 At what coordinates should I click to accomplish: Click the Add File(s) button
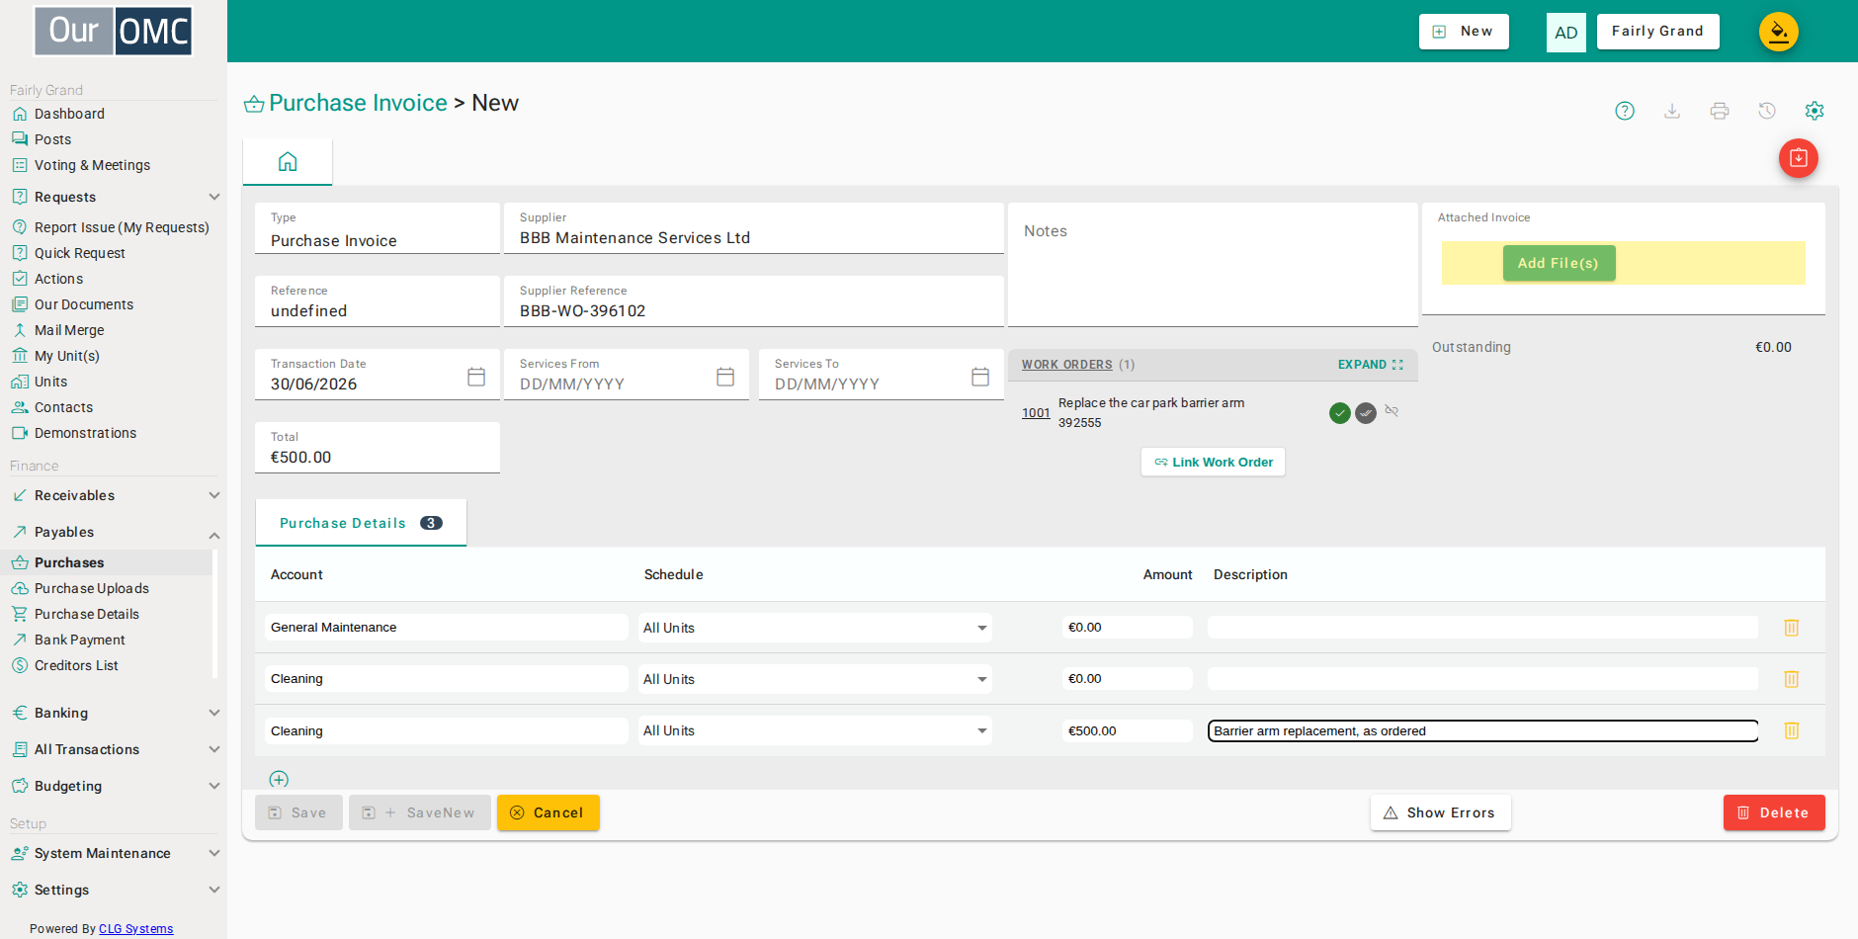coord(1559,263)
